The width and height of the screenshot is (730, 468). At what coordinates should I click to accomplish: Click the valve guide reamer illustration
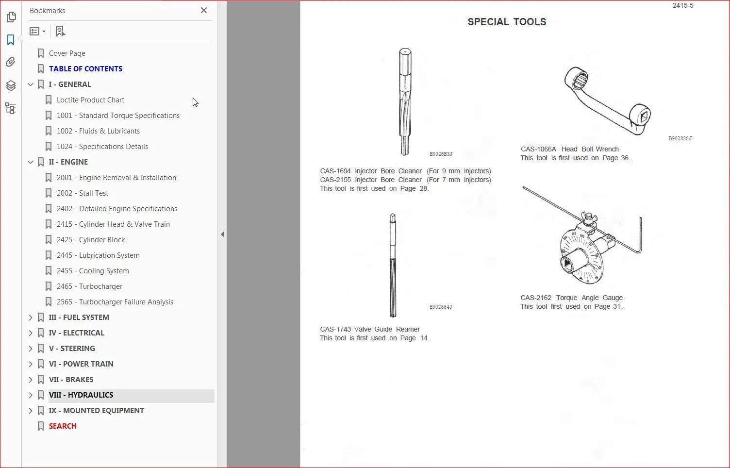coord(393,265)
